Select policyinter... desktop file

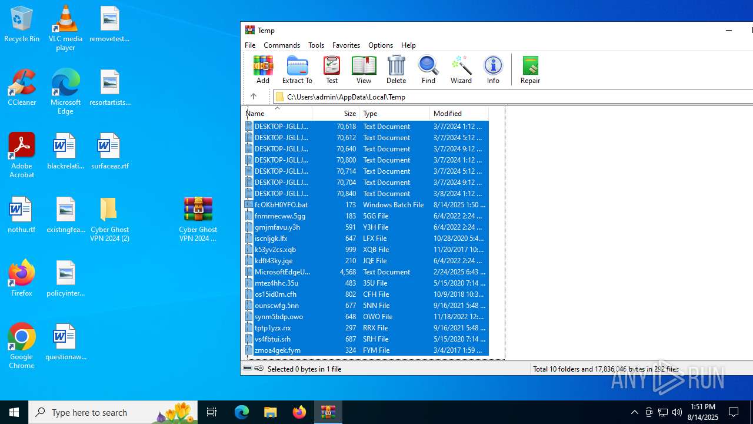pos(65,279)
